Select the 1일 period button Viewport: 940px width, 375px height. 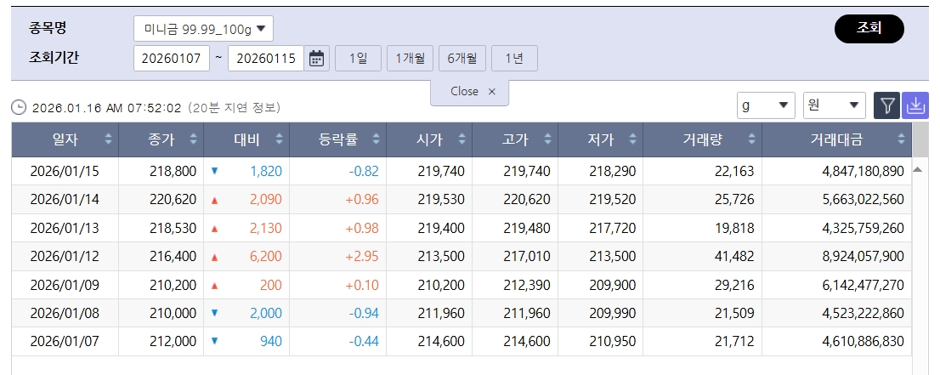pos(358,58)
